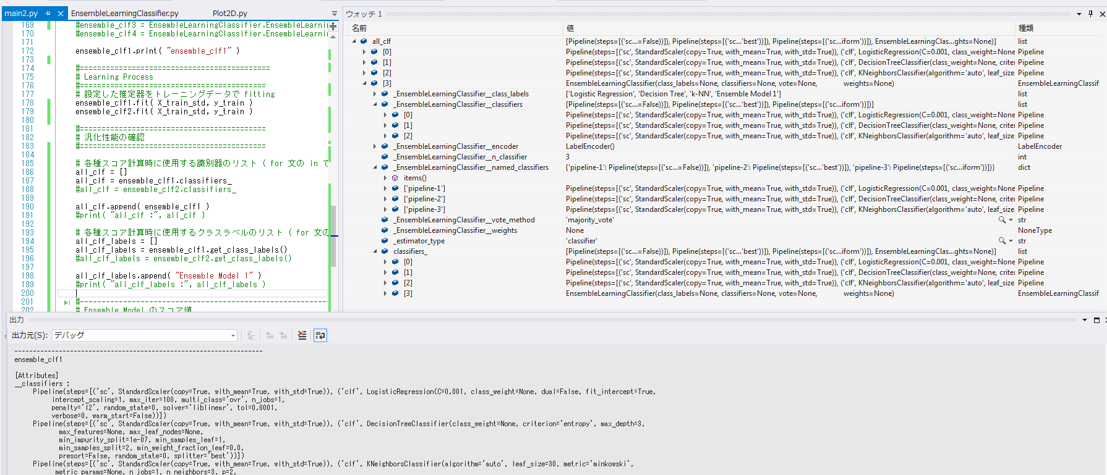Open visualizer dropdown arrow for 'classifier' value
Screen dimensions: 1107x475
tap(1011, 241)
